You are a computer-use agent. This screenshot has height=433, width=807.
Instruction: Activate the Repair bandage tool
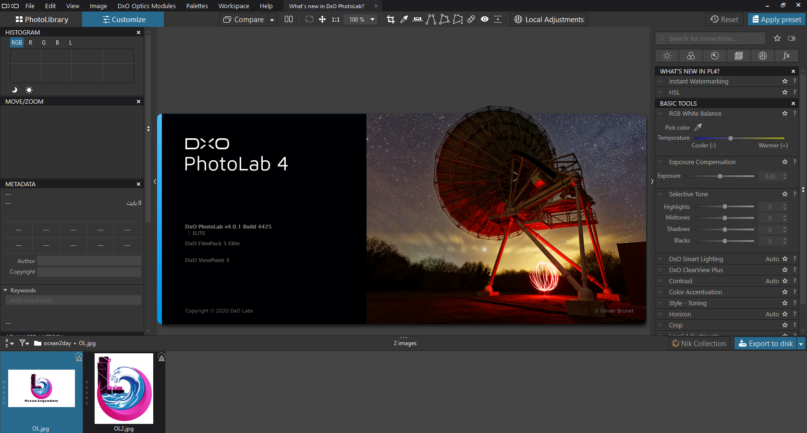[471, 19]
